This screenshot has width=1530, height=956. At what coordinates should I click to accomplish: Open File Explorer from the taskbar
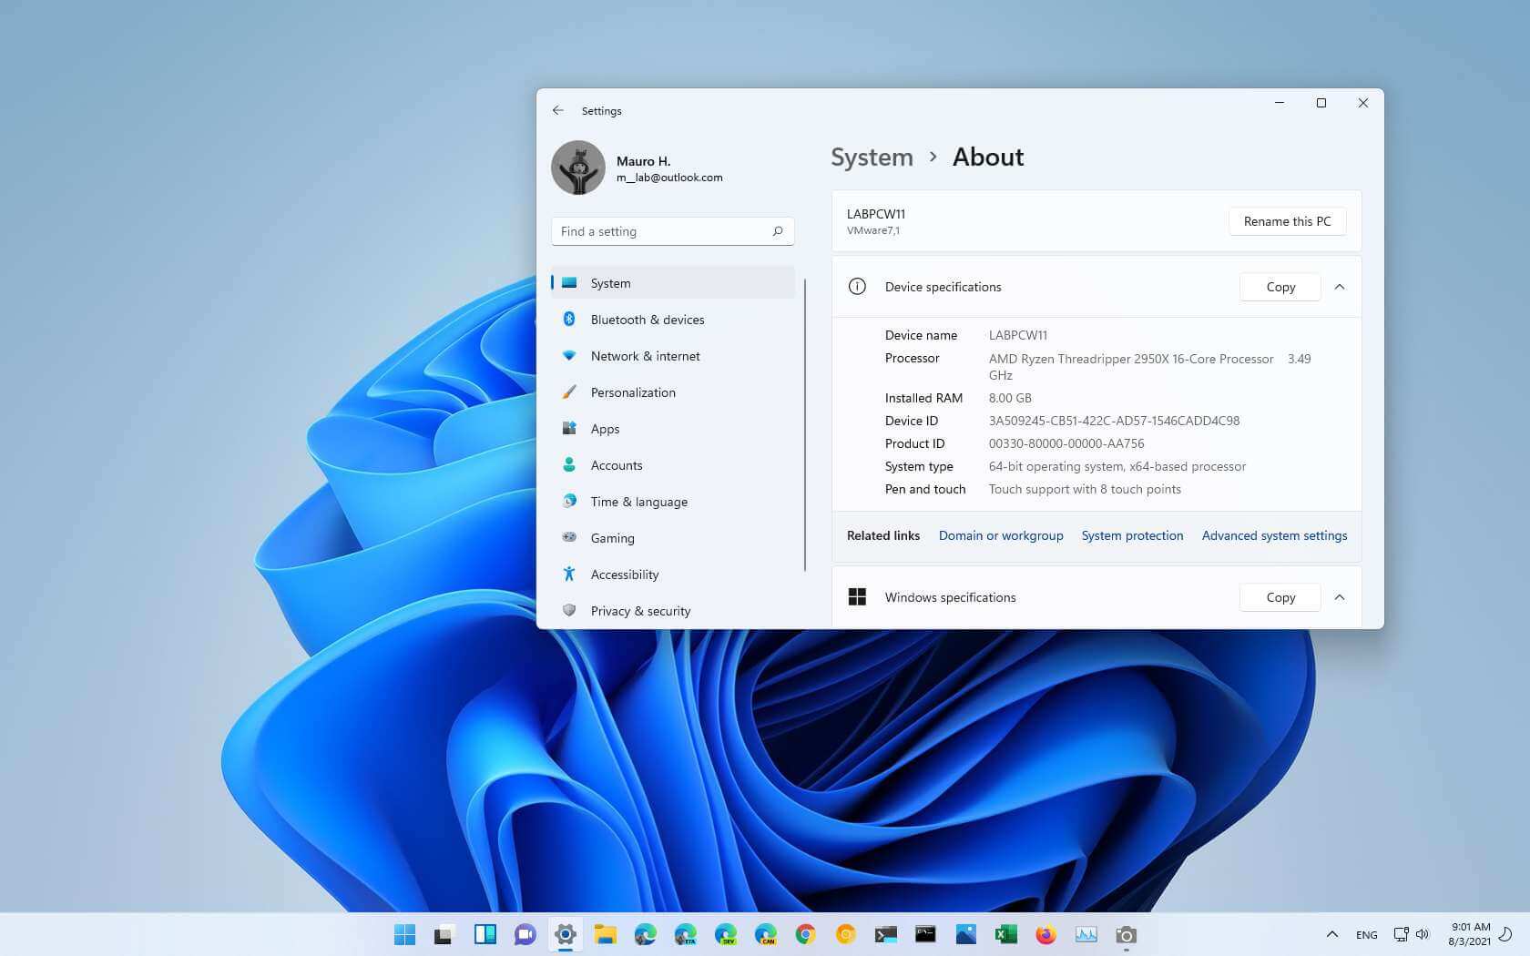coord(605,934)
